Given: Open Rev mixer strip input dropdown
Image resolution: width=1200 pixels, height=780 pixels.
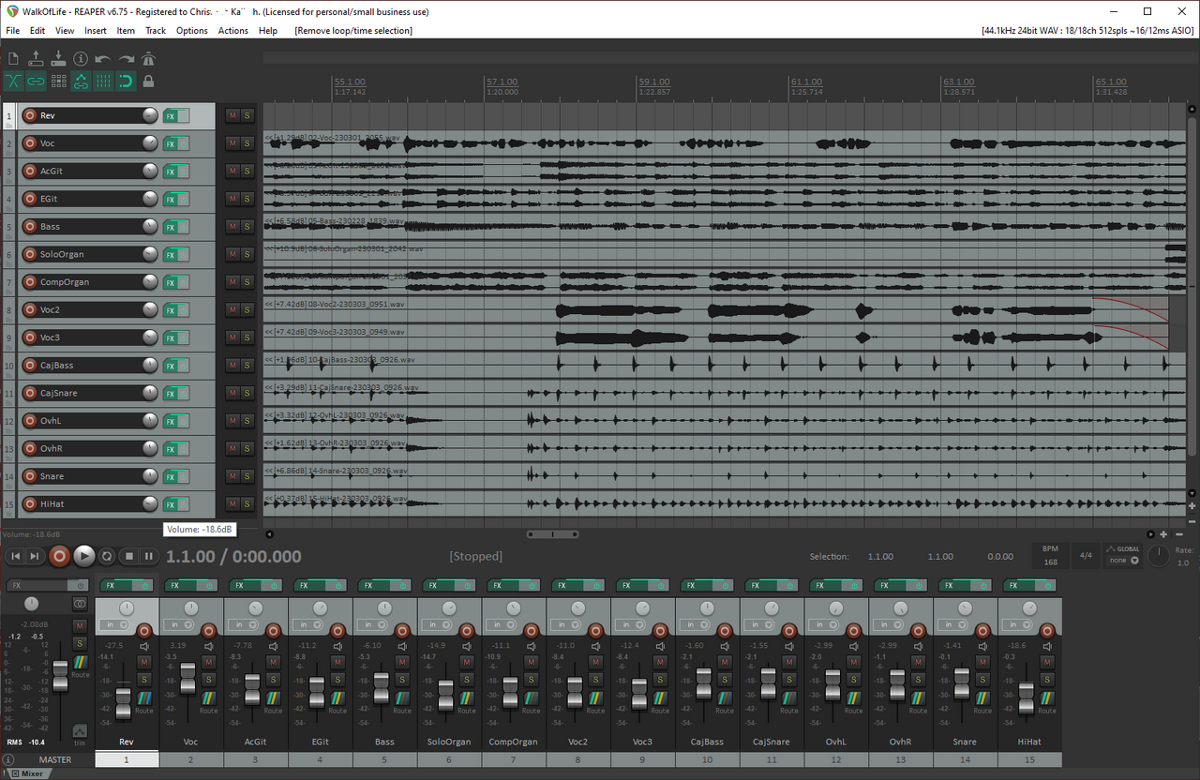Looking at the screenshot, I should [114, 624].
